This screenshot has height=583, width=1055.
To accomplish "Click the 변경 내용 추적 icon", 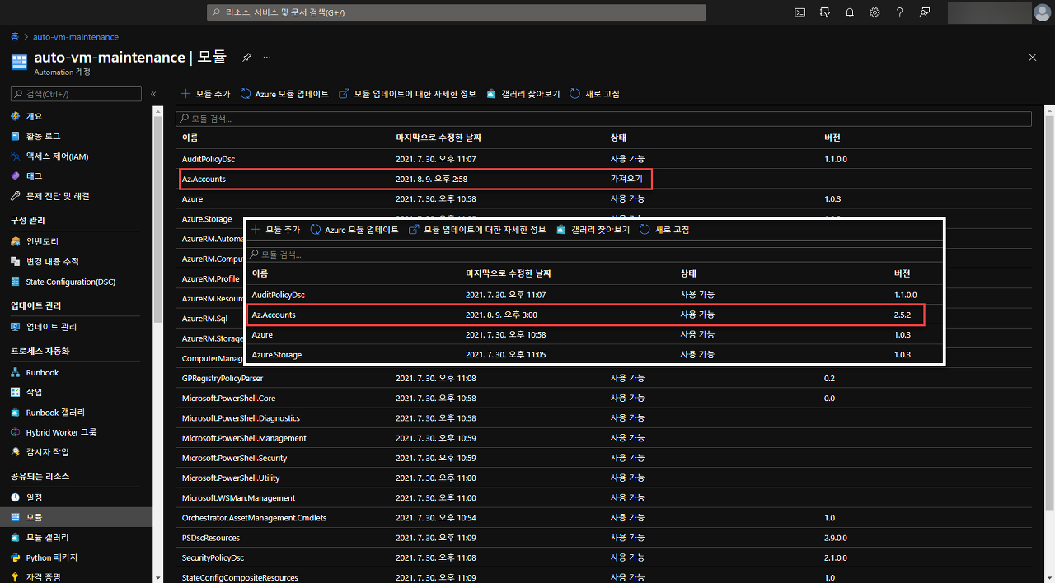I will 16,261.
